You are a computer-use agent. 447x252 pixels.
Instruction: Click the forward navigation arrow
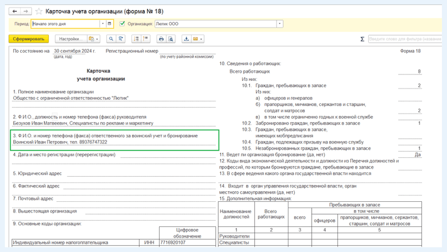[26, 11]
